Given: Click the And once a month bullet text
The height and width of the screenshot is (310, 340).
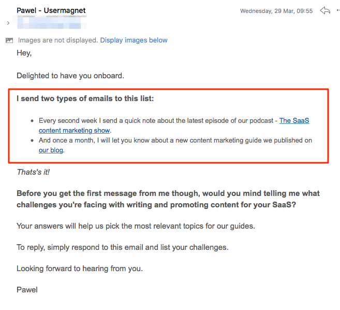Looking at the screenshot, I should click(175, 145).
